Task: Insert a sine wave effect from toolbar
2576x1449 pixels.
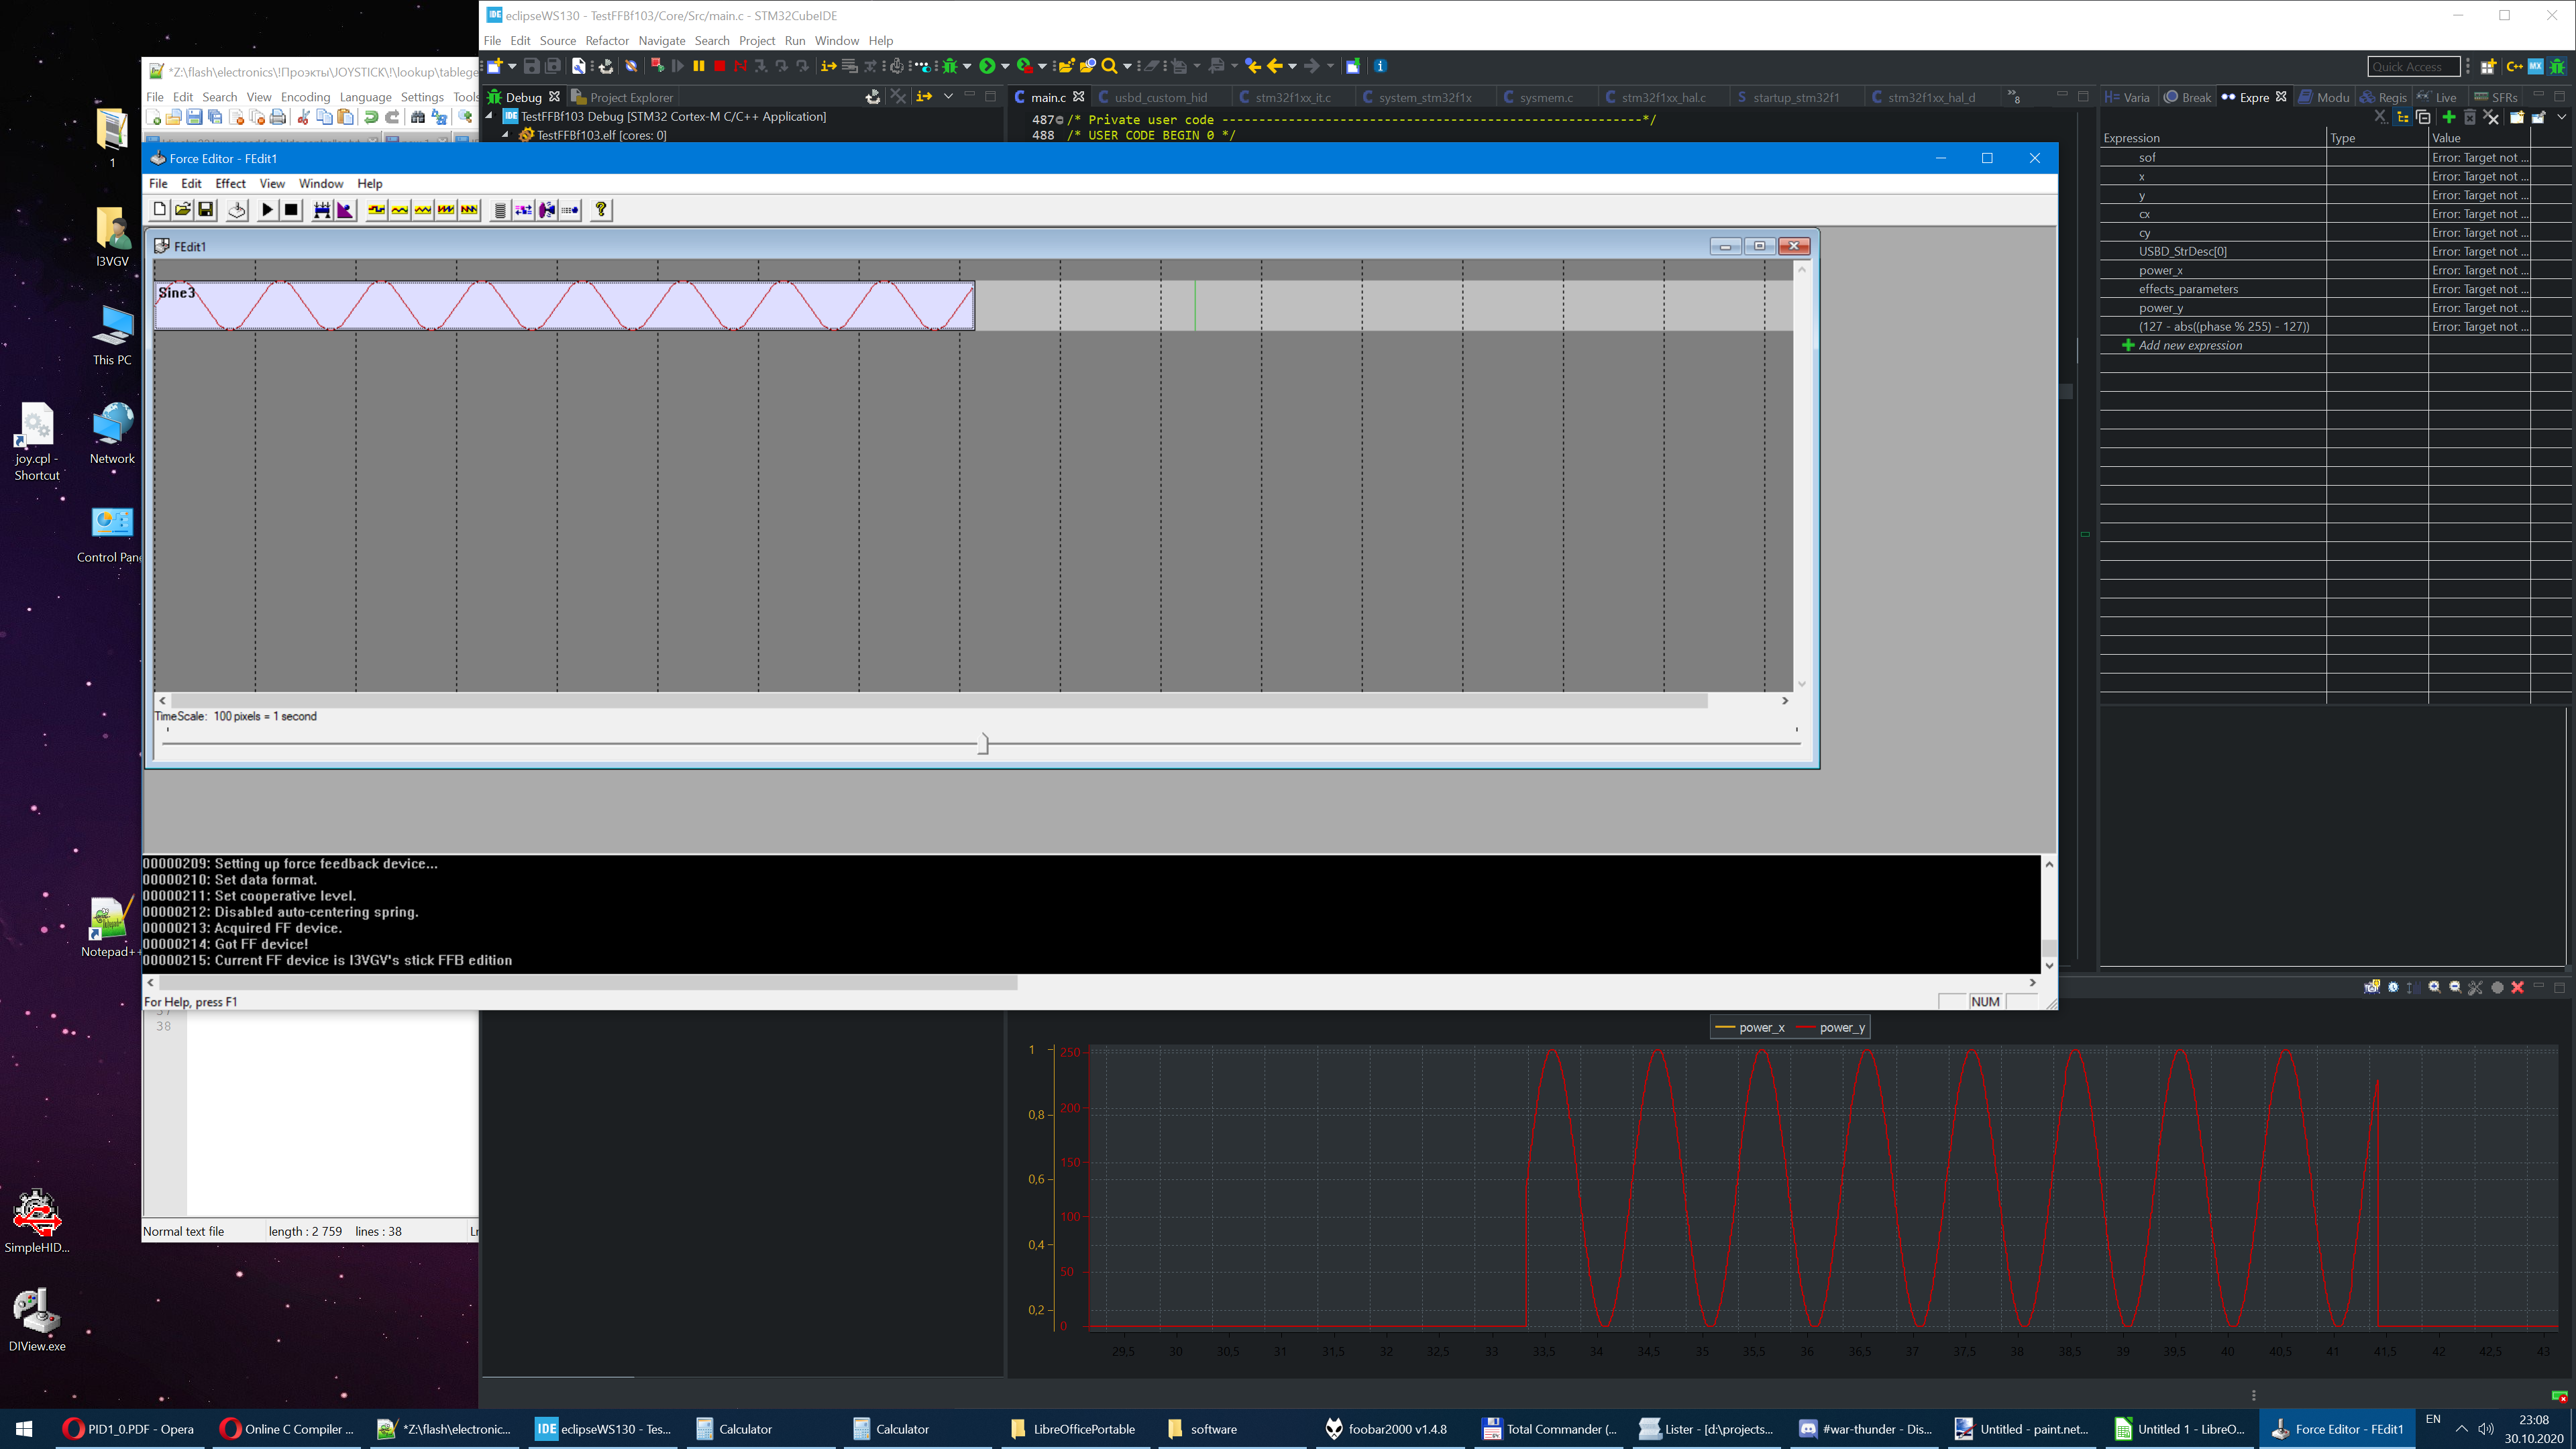Action: pos(399,209)
